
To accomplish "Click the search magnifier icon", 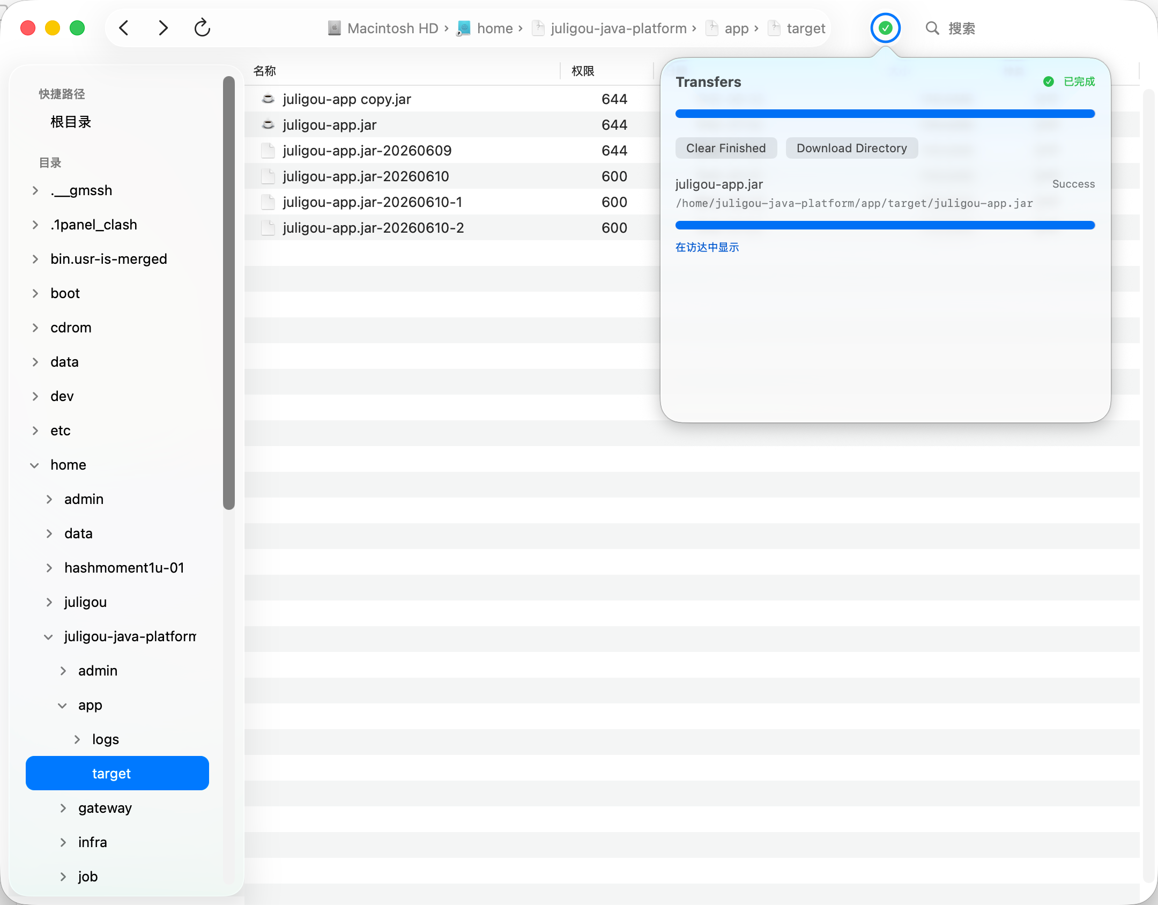I will [x=932, y=28].
